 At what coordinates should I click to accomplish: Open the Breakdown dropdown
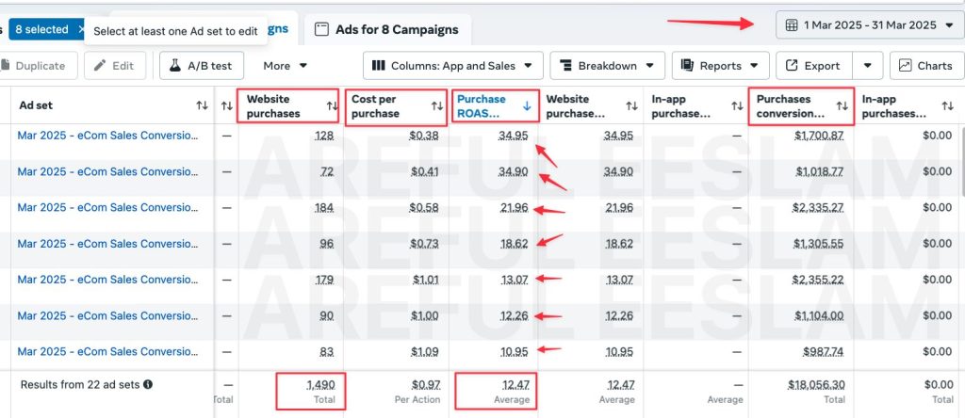coord(607,66)
